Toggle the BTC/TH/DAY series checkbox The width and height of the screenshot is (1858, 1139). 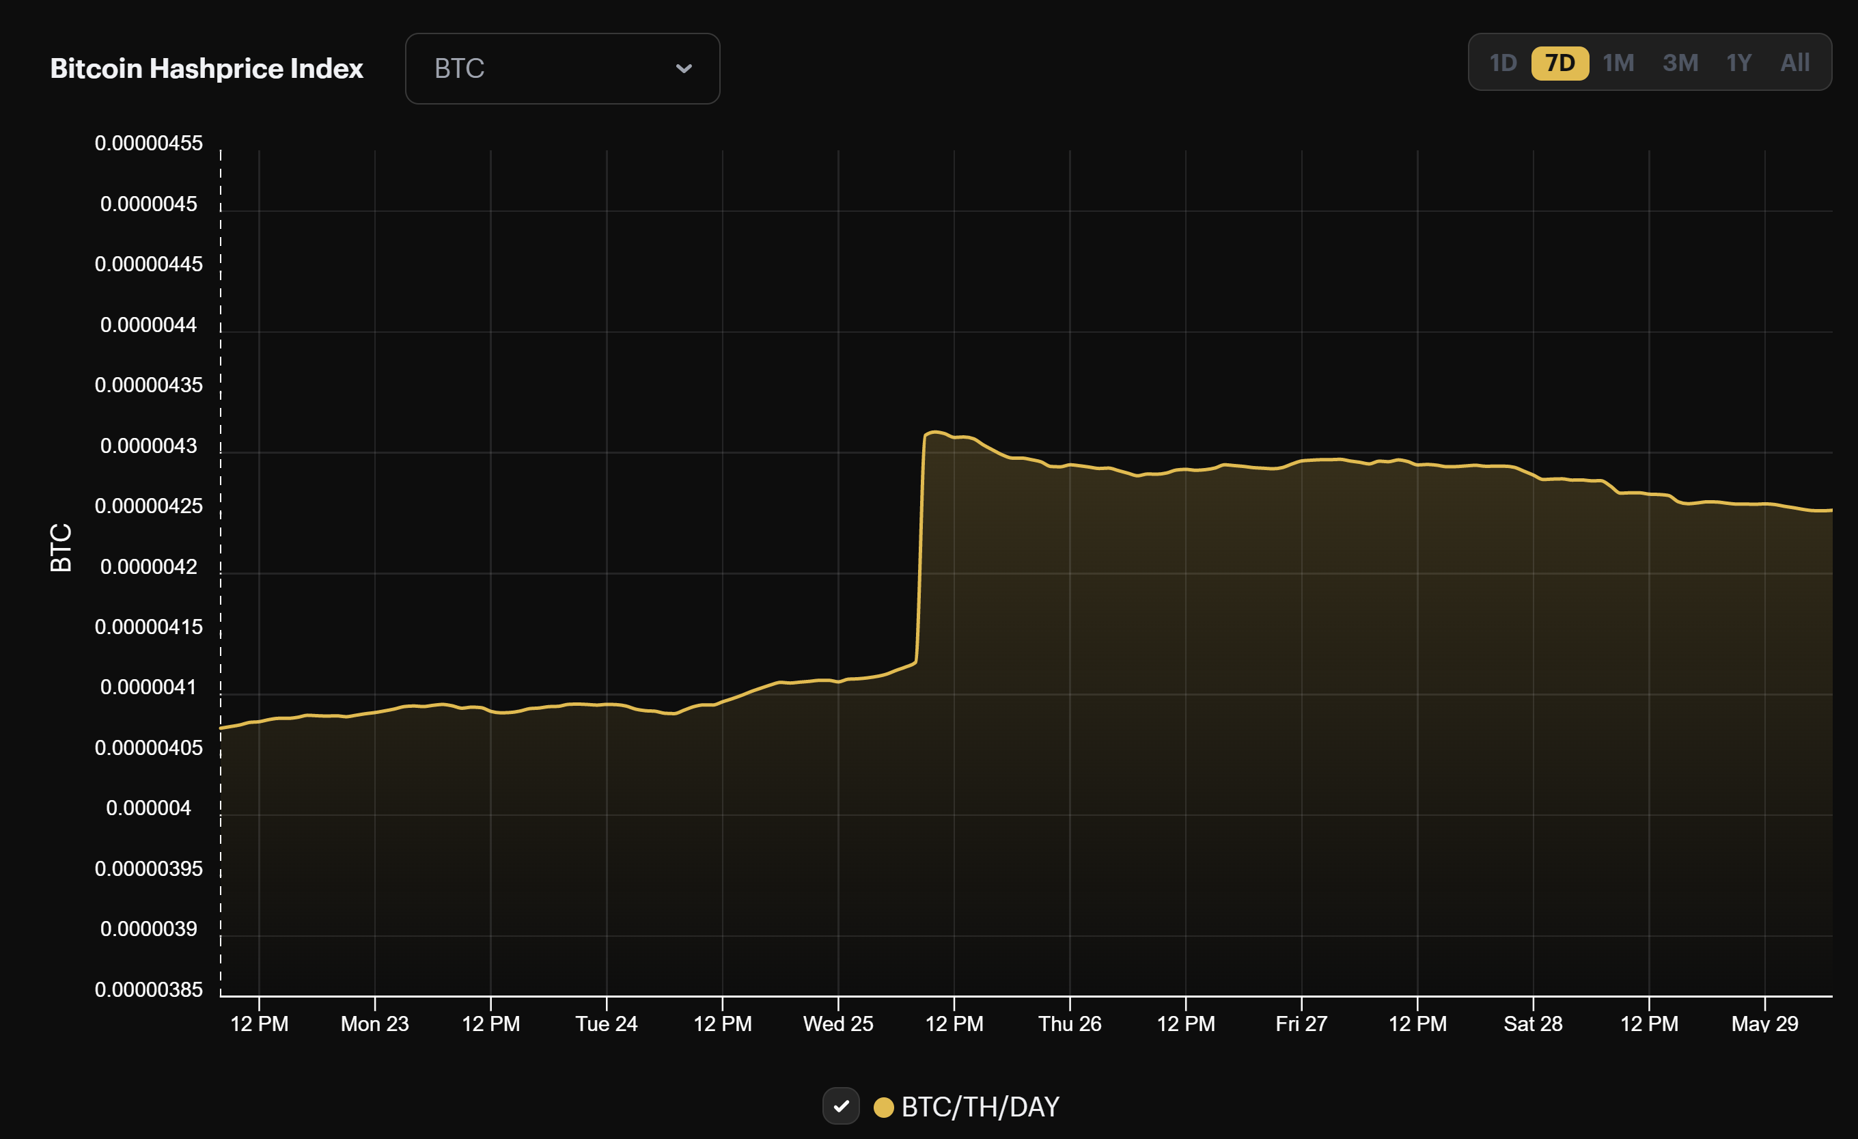tap(841, 1107)
